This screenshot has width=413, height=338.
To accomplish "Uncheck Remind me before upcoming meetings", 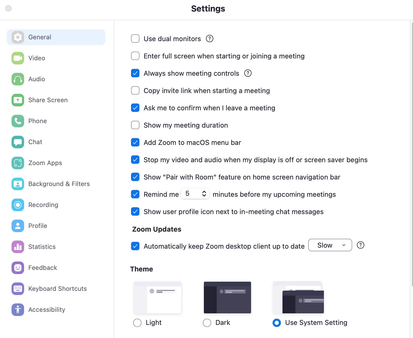I will coord(135,194).
